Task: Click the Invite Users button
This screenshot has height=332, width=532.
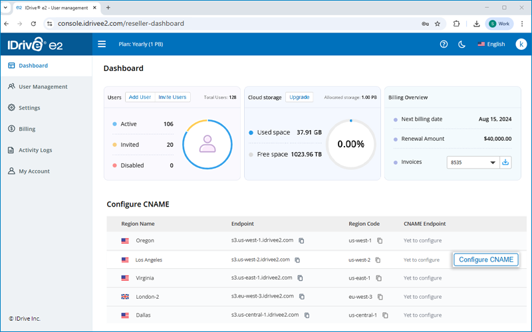Action: 172,97
